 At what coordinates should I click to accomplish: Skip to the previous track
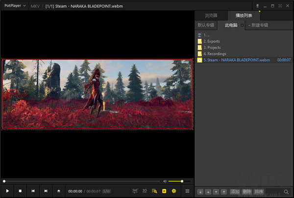33,191
